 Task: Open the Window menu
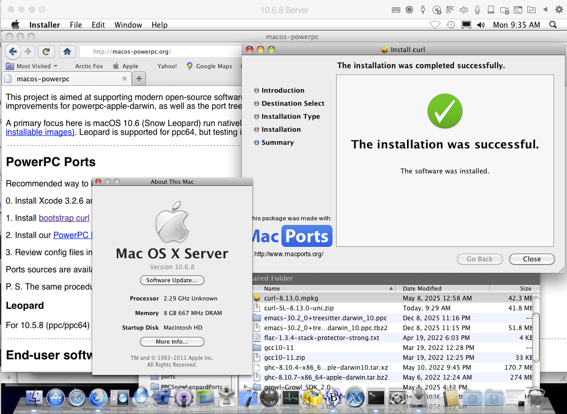pyautogui.click(x=128, y=24)
